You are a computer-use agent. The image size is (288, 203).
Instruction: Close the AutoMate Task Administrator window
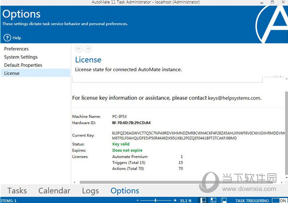[283, 2]
